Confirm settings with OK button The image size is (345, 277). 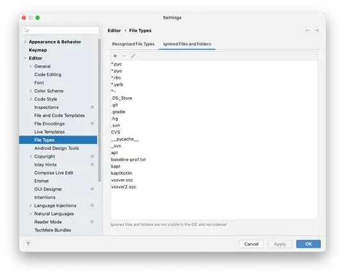pyautogui.click(x=308, y=244)
